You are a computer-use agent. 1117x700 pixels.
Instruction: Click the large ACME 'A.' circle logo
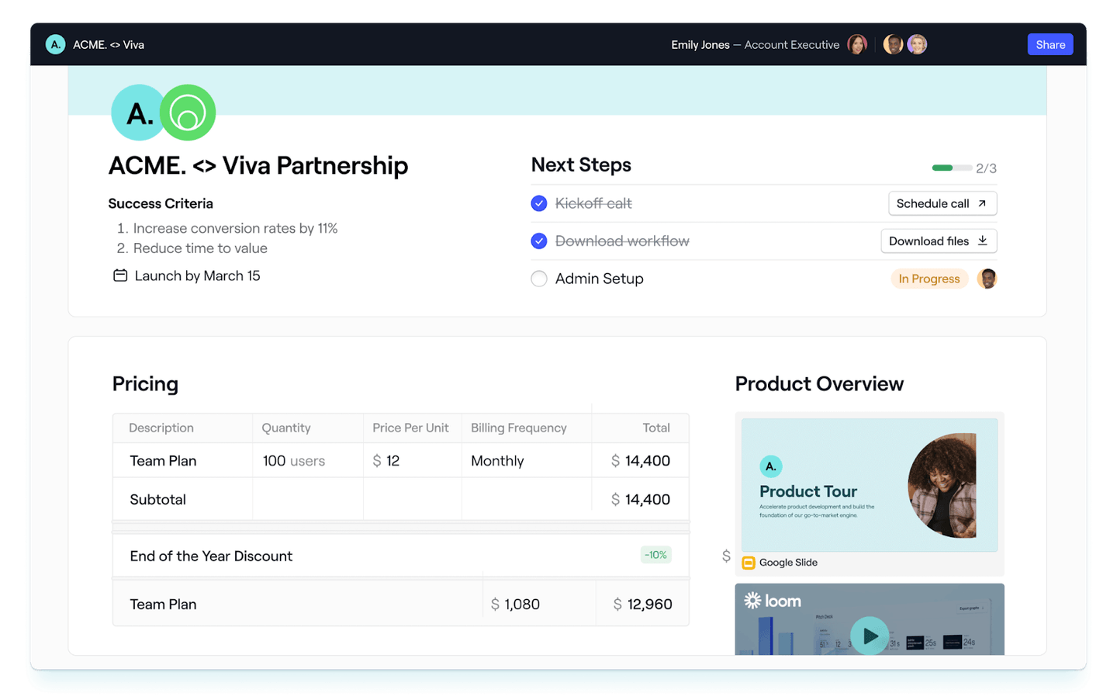click(139, 113)
